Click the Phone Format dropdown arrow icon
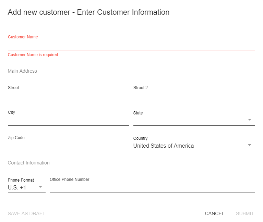 [40, 187]
